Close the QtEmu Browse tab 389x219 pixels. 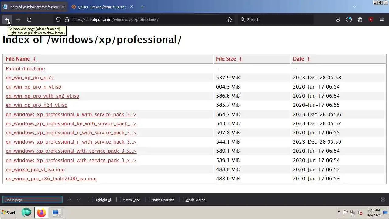click(132, 7)
